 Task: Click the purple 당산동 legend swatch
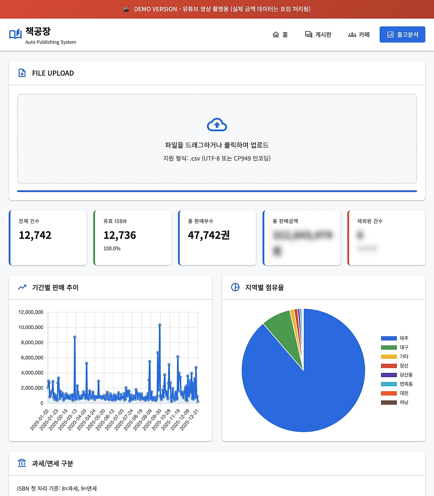pos(389,375)
